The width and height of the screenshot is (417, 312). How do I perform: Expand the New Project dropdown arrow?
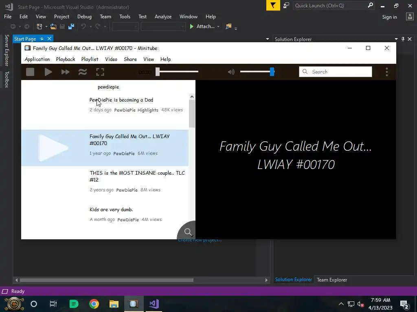point(46,26)
